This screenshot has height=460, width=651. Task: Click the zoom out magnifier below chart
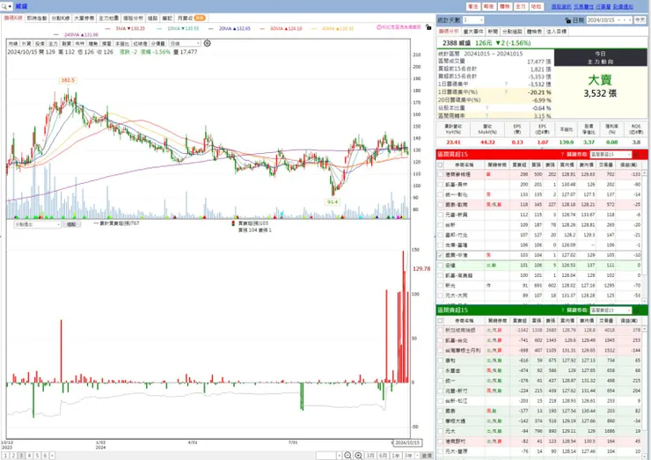pos(347,456)
